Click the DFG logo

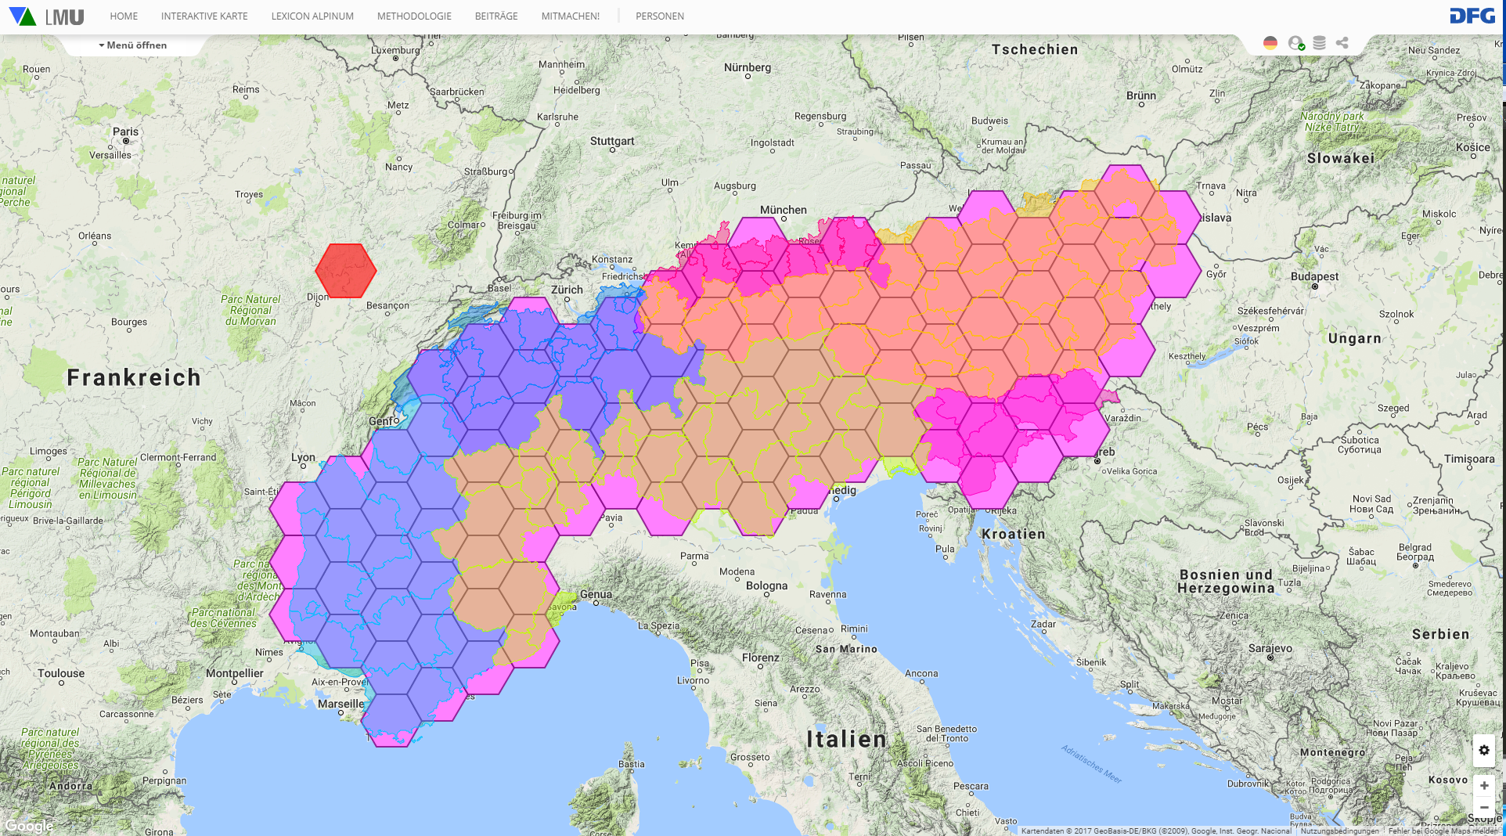point(1472,16)
